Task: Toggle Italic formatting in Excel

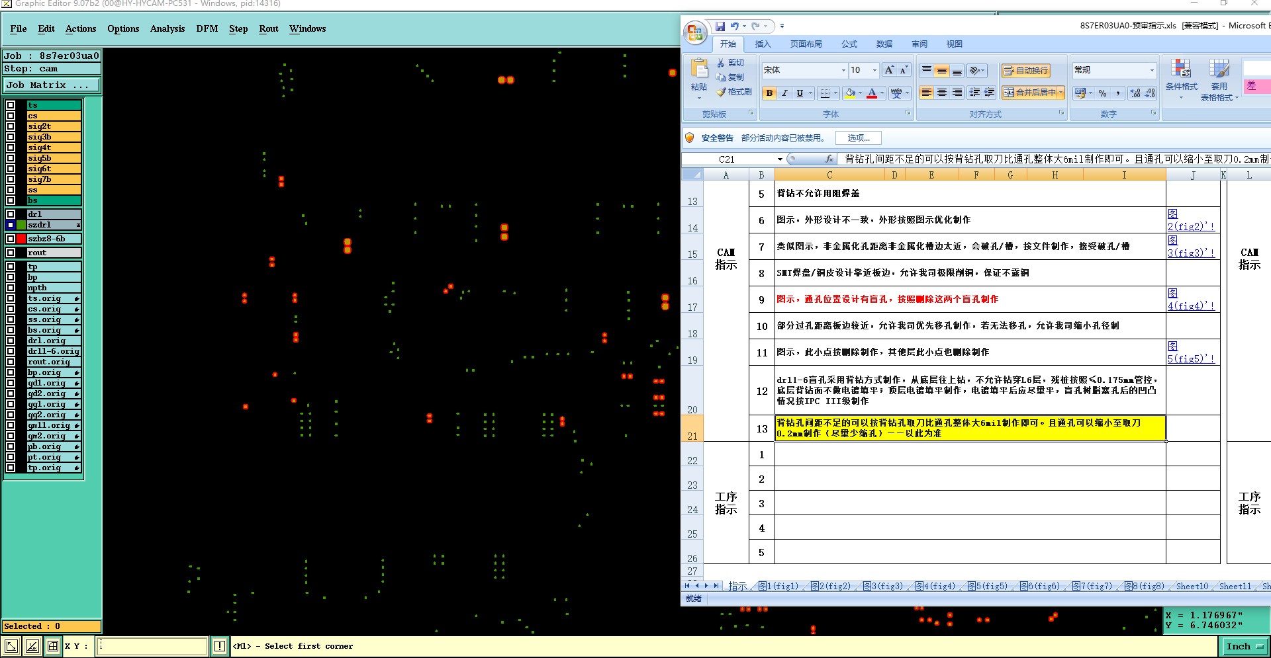Action: [784, 93]
